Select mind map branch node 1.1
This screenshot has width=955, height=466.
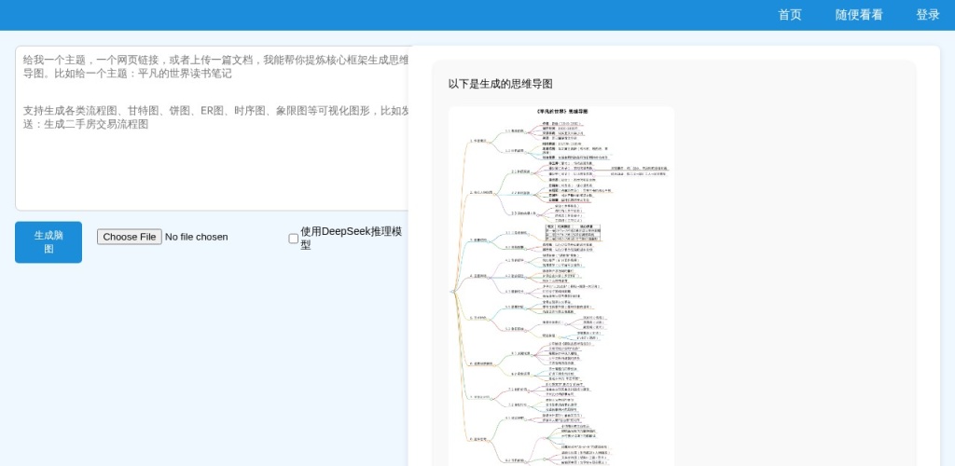[x=516, y=130]
